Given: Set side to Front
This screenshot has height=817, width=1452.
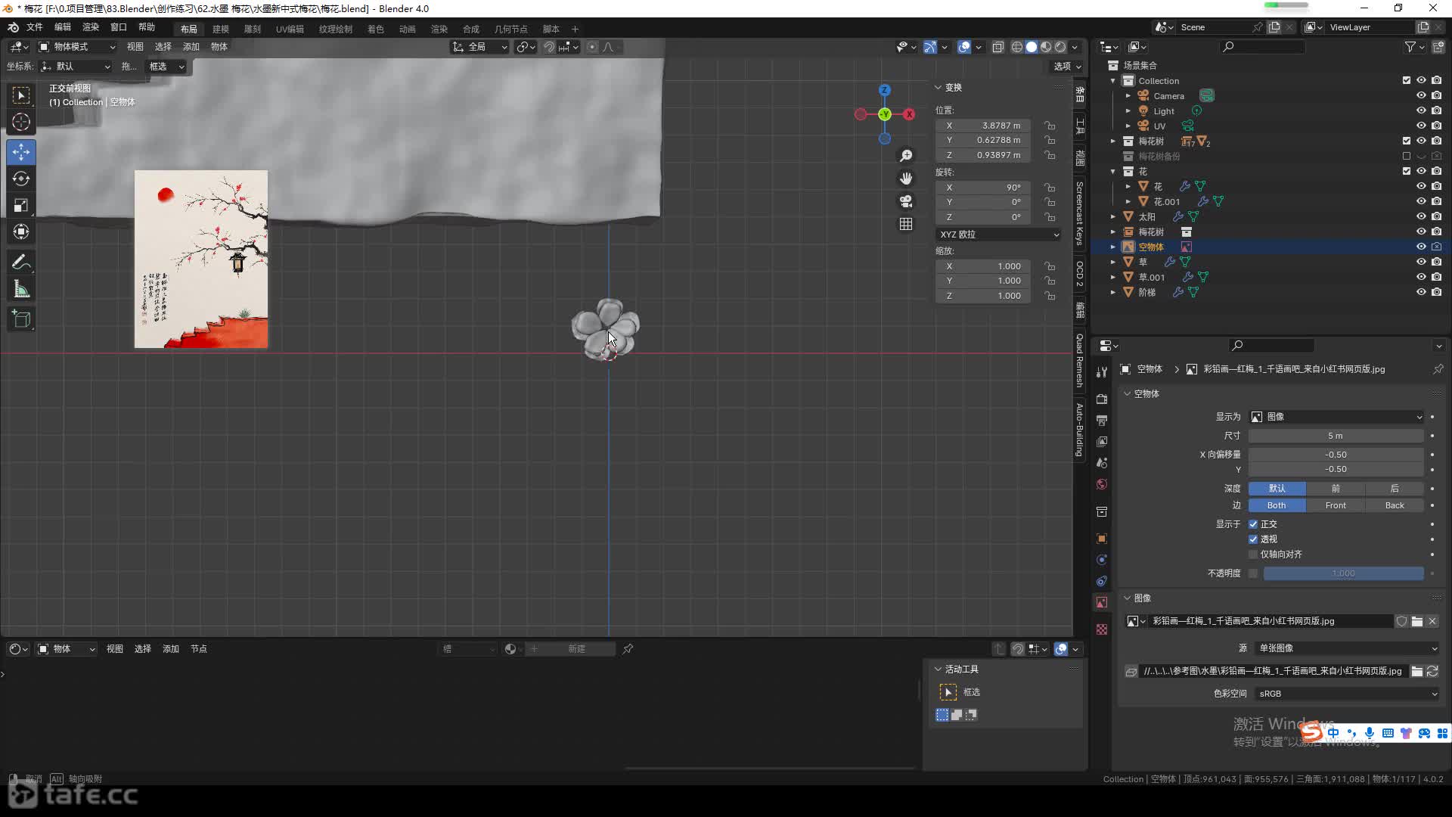Looking at the screenshot, I should pyautogui.click(x=1336, y=505).
